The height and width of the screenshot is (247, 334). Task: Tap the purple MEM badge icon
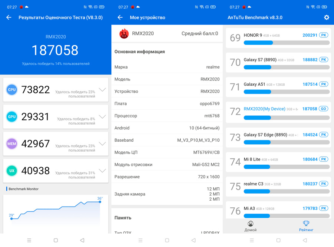[12, 144]
